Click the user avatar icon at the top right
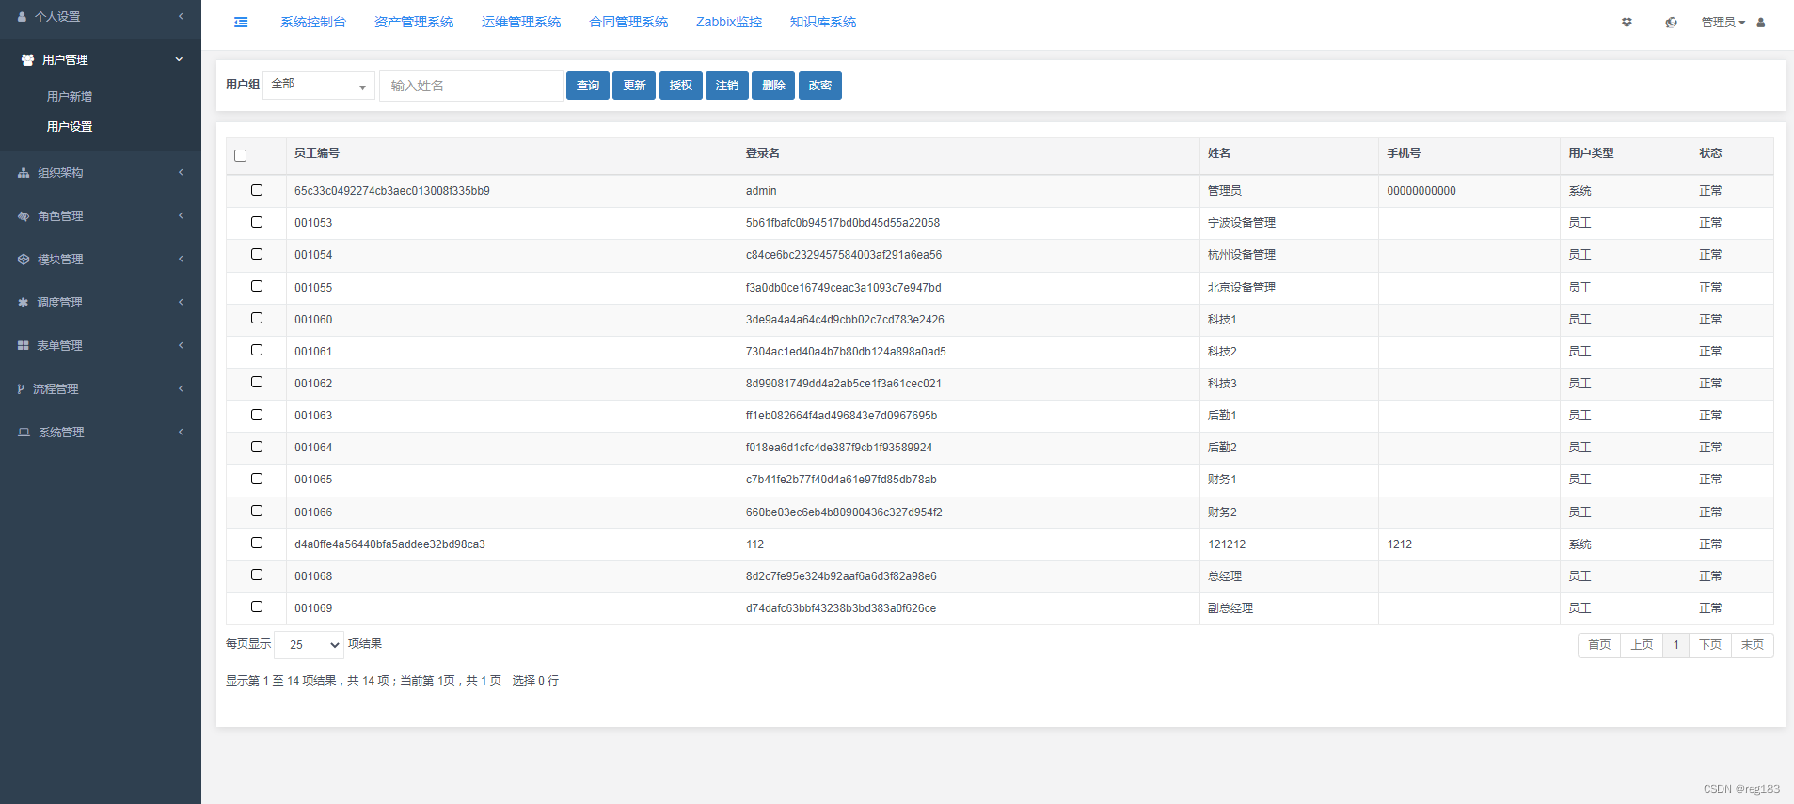Screen dimensions: 1794x804 click(x=1761, y=22)
